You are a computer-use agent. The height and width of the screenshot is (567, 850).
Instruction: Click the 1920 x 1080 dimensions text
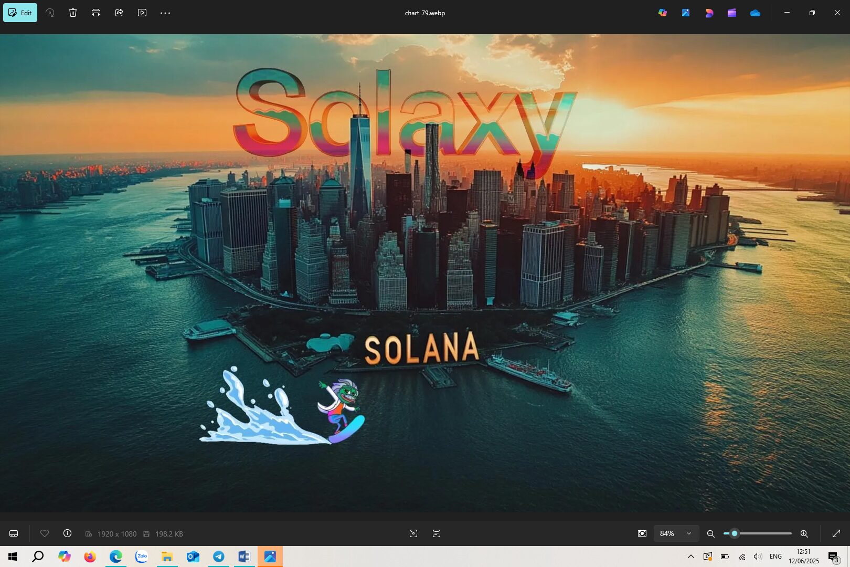click(116, 534)
